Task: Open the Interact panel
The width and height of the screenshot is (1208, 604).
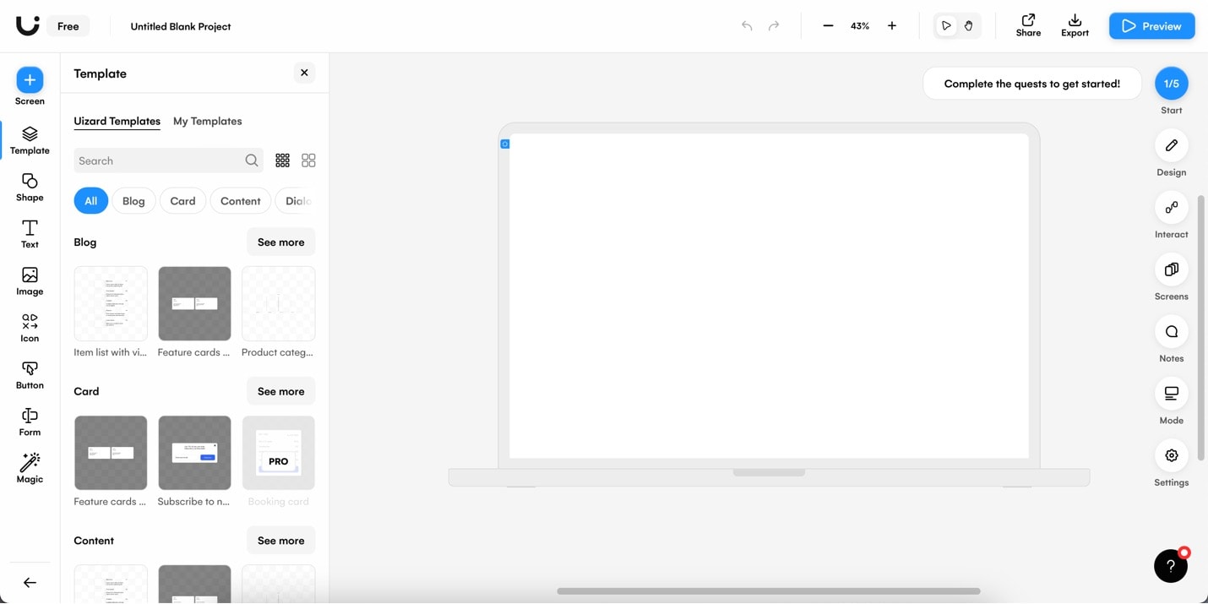Action: [x=1172, y=208]
